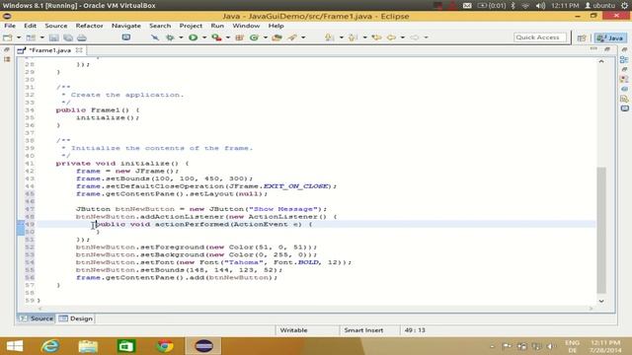
Task: Open the Window menu
Action: pyautogui.click(x=246, y=26)
